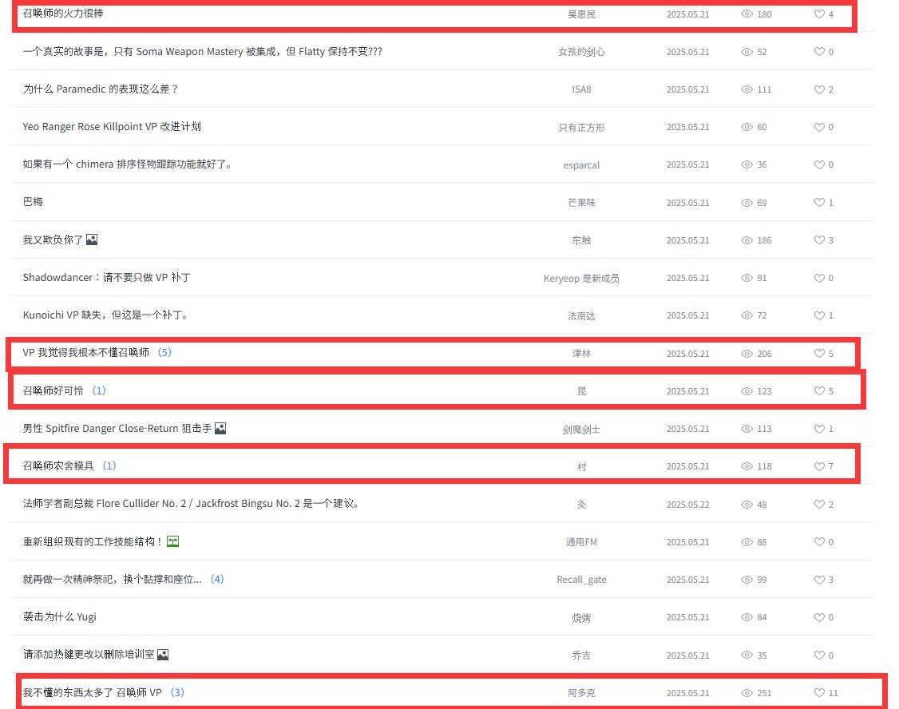The height and width of the screenshot is (709, 899).
Task: Click author '女孩的剑心'
Action: point(581,52)
